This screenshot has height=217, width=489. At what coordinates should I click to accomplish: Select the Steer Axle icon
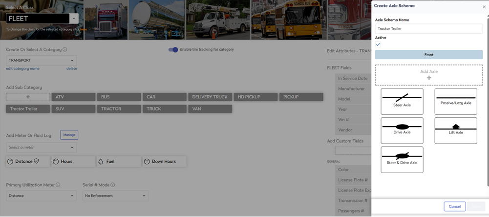tap(402, 101)
